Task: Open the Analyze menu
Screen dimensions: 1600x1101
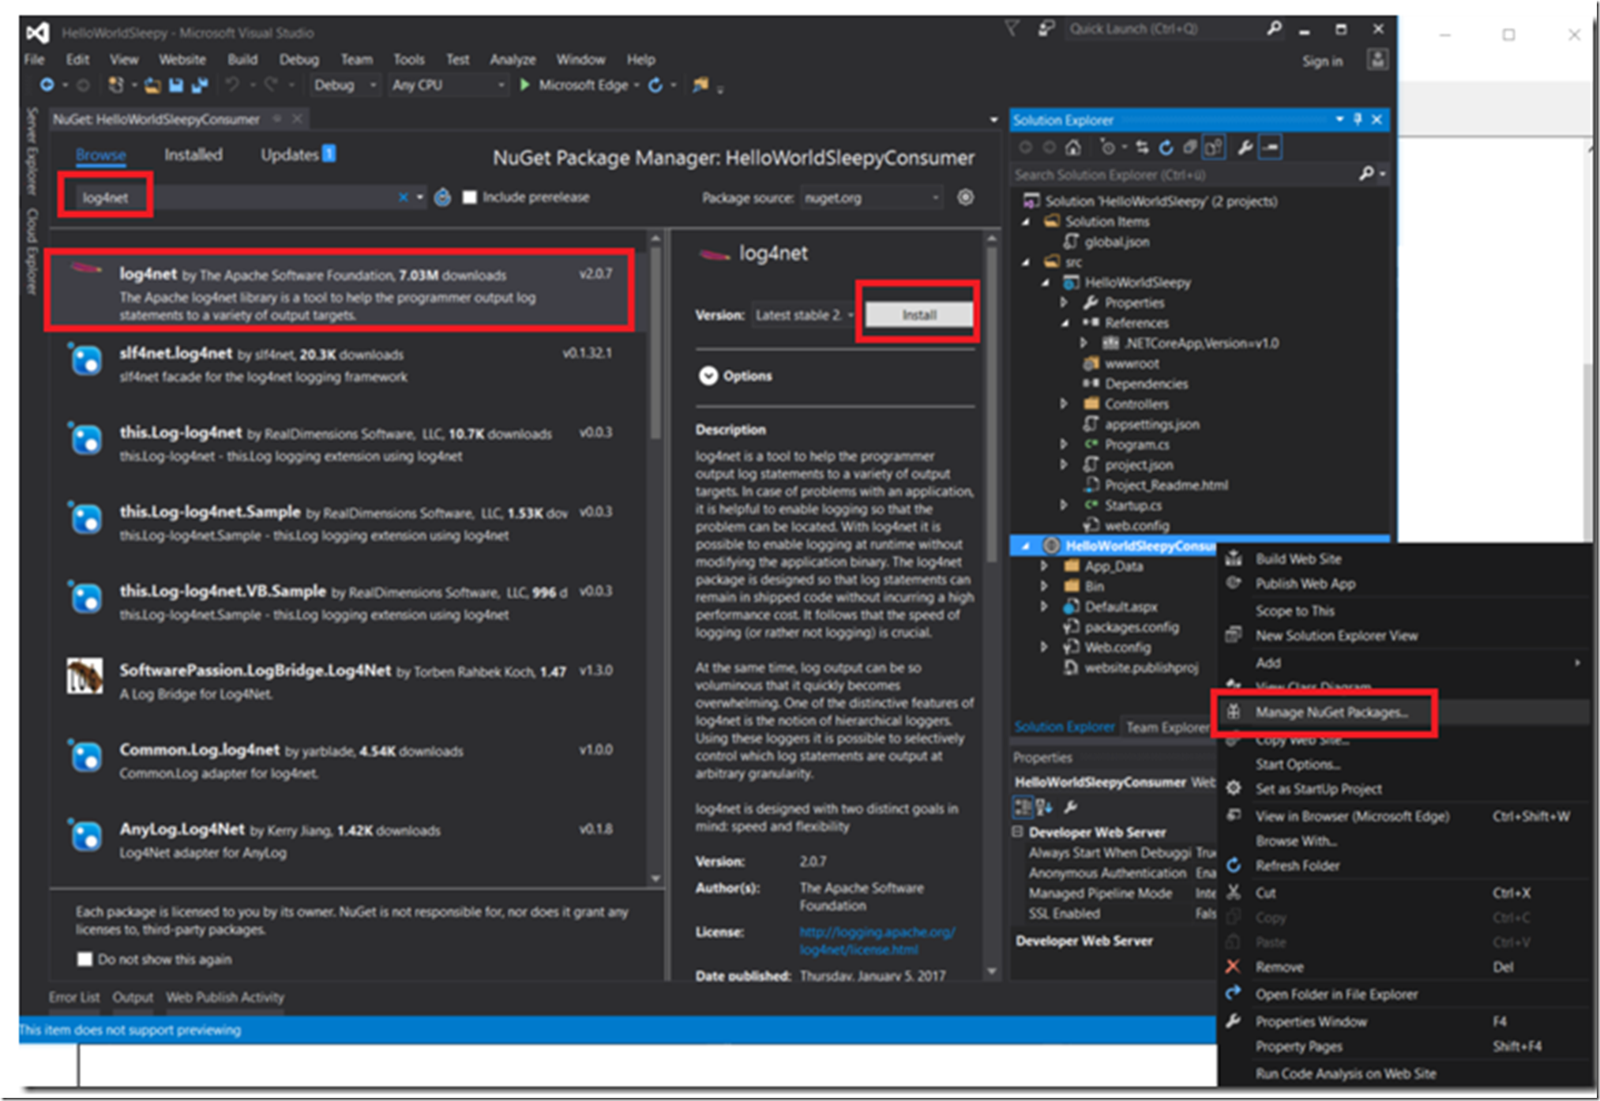Action: tap(512, 59)
